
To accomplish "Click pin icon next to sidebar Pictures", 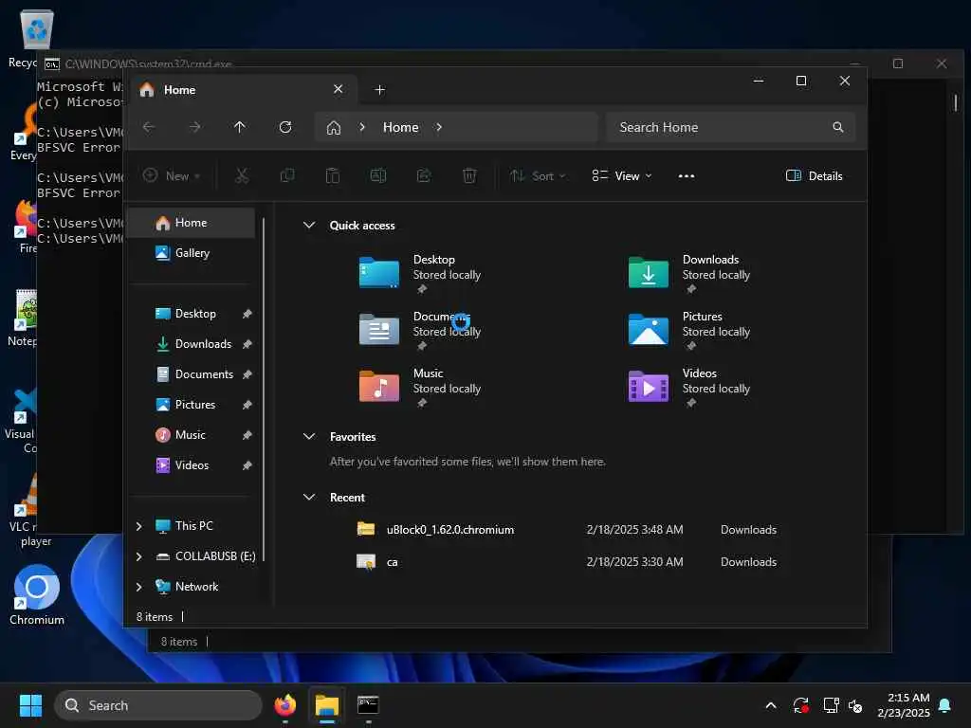I will 247,405.
